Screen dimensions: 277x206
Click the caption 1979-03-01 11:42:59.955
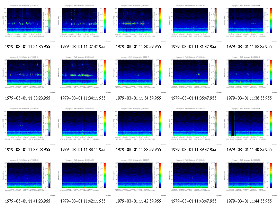(138, 201)
